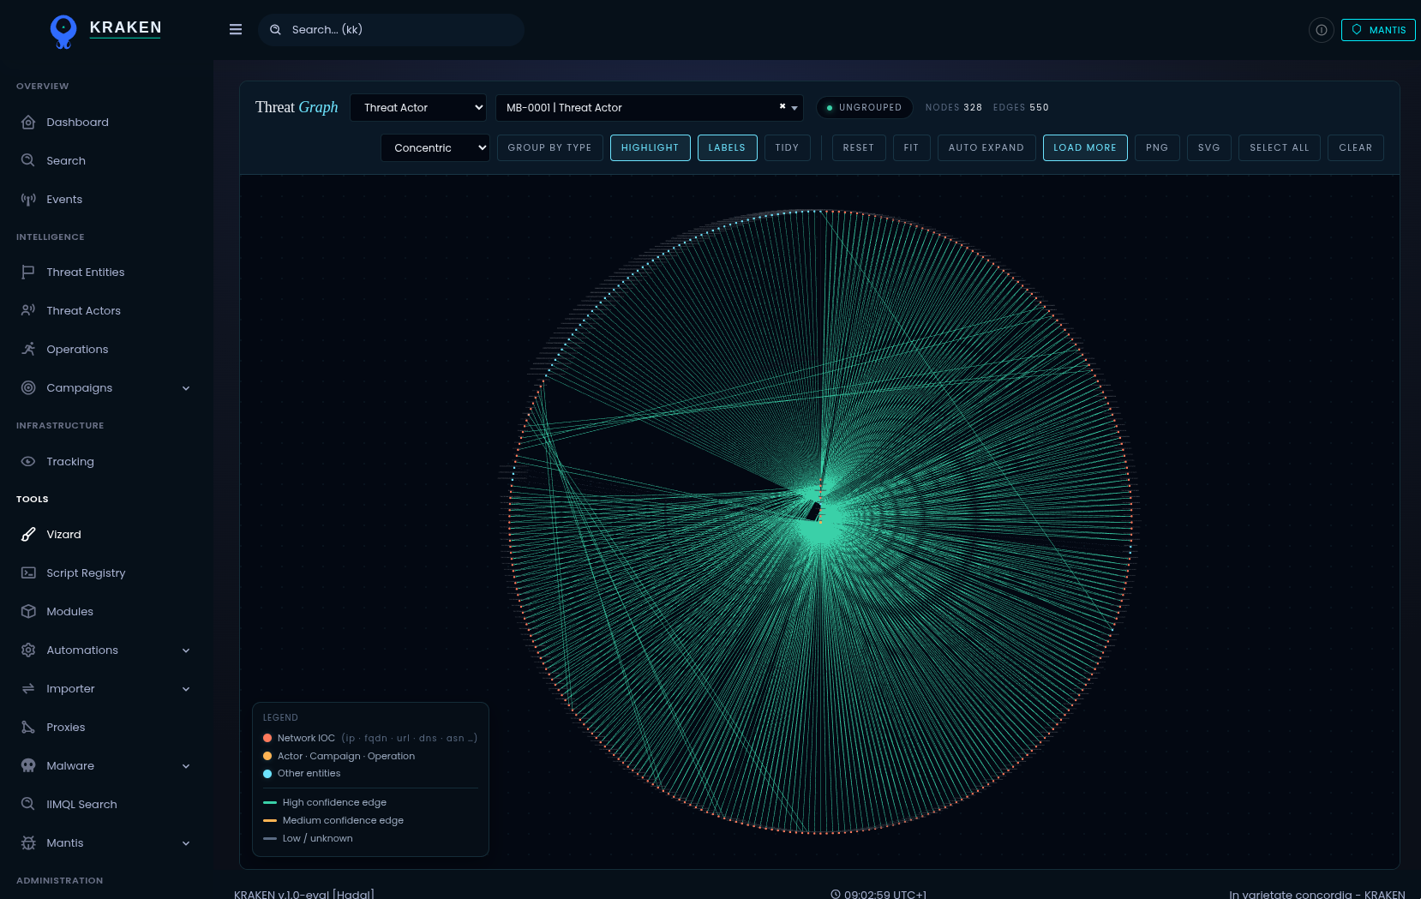
Task: Click the Events broadcast icon
Action: click(28, 200)
